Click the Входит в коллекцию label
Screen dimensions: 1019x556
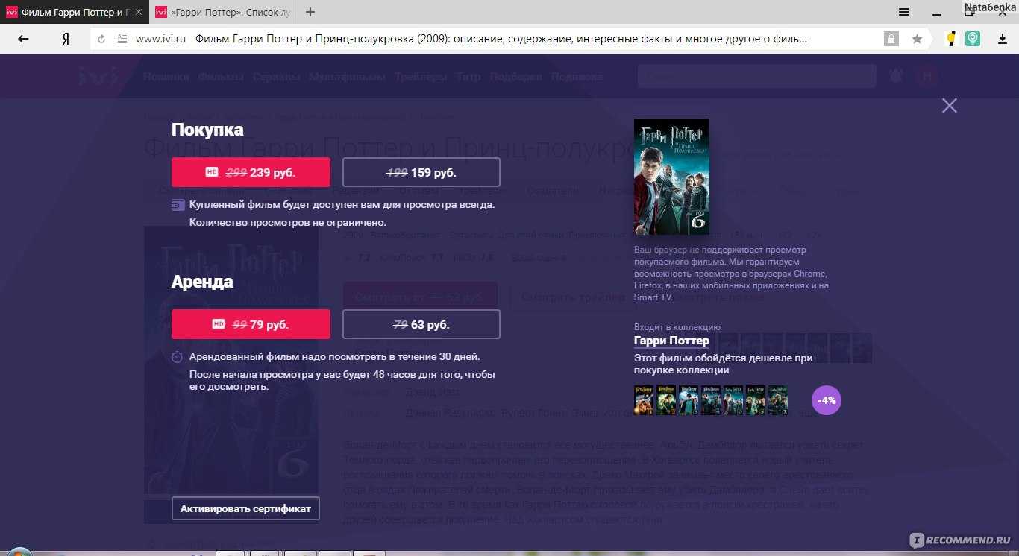(x=677, y=327)
